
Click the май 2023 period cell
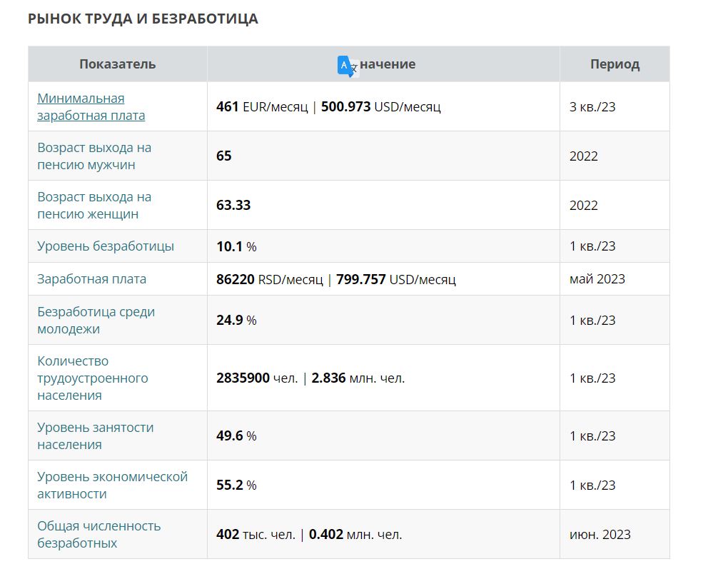pyautogui.click(x=597, y=279)
